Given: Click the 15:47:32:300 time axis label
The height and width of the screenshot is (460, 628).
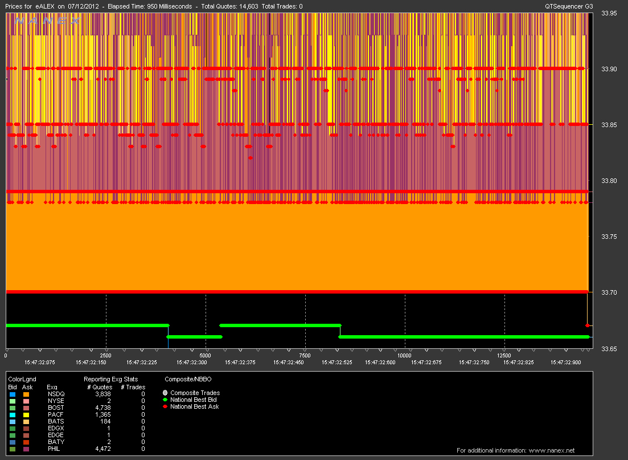Looking at the screenshot, I should coord(192,362).
